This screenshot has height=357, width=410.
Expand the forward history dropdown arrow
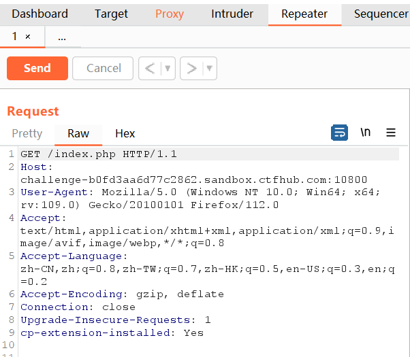tap(209, 68)
